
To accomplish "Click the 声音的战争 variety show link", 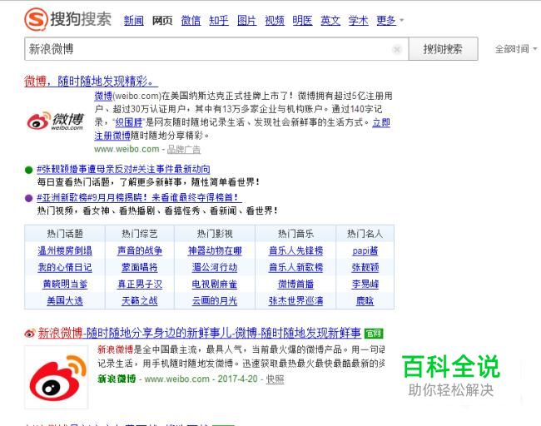I will coord(140,250).
